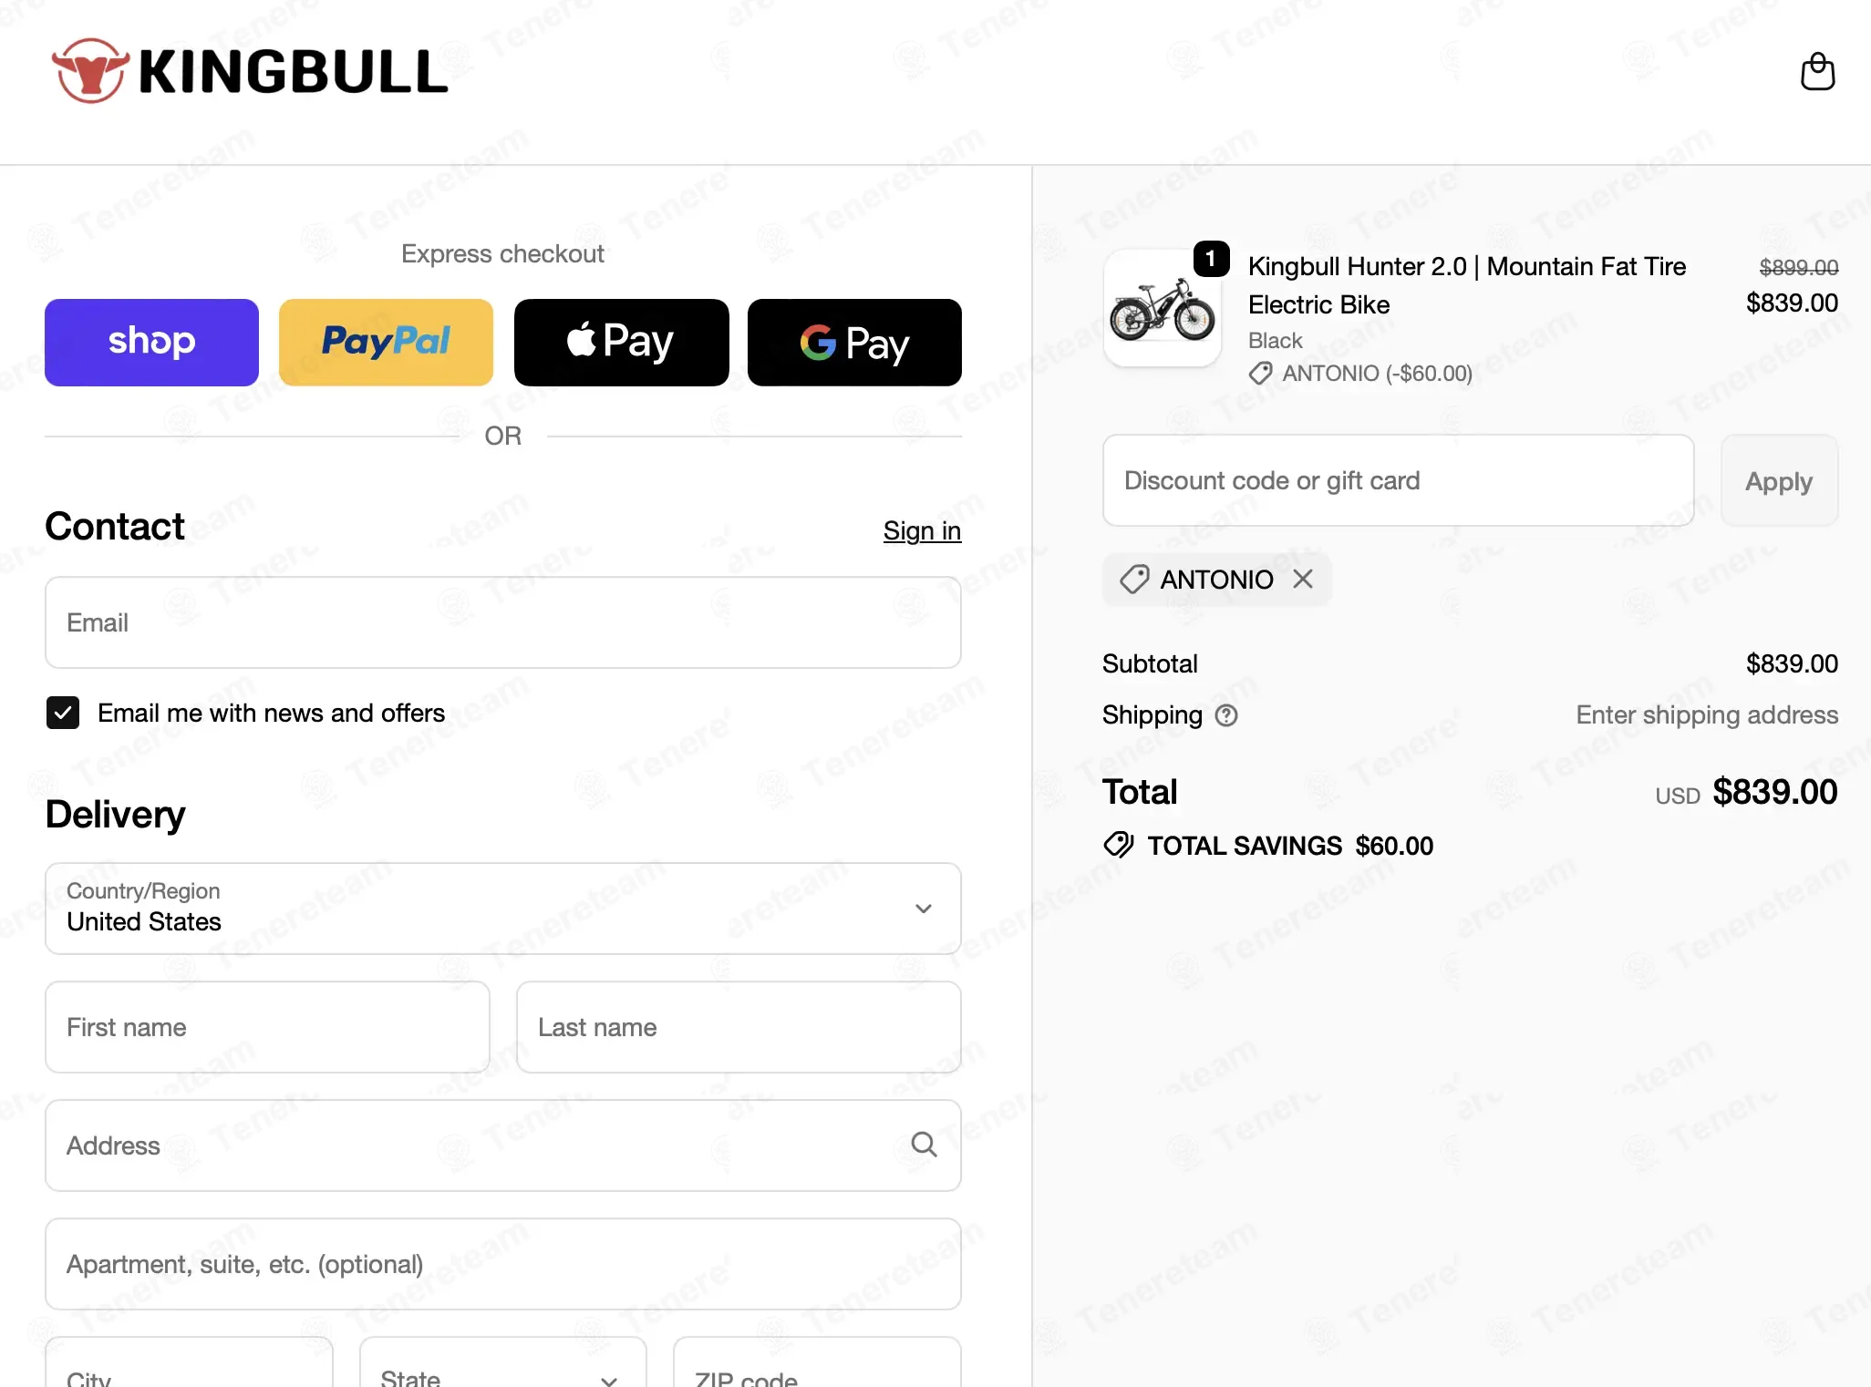Click the Apply discount button

[1779, 480]
